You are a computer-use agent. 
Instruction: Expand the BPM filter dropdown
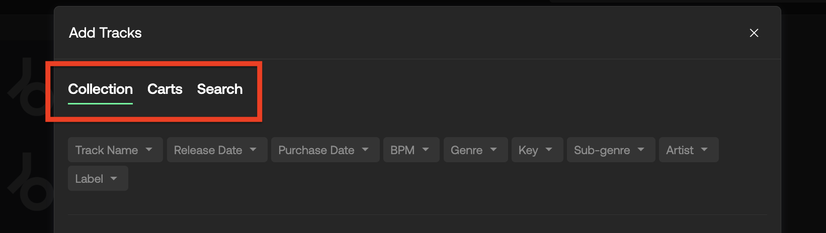pos(411,150)
